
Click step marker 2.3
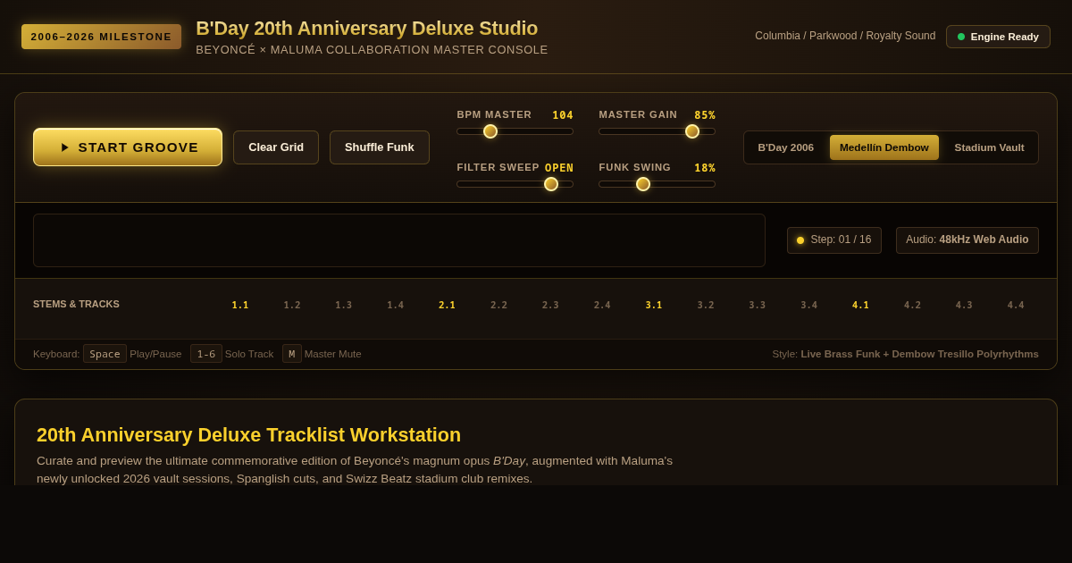coord(550,306)
